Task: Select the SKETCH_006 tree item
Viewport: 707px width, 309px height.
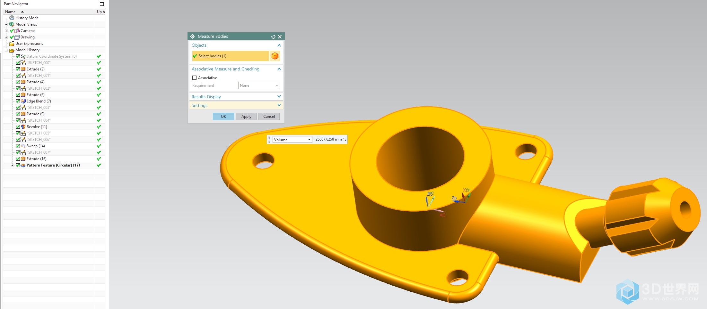Action: tap(39, 140)
